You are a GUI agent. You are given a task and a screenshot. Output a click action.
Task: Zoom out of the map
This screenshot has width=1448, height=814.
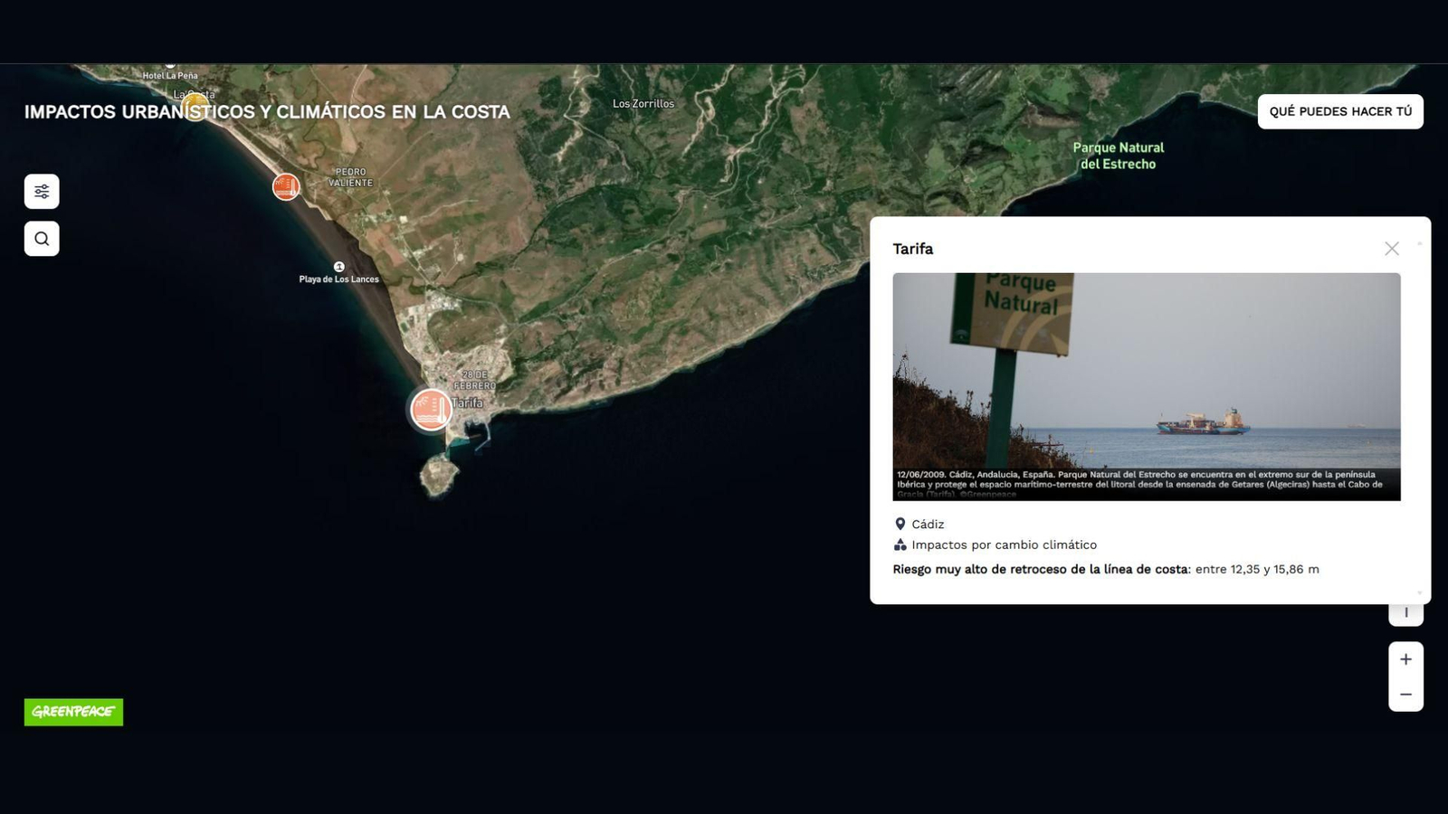click(x=1405, y=695)
